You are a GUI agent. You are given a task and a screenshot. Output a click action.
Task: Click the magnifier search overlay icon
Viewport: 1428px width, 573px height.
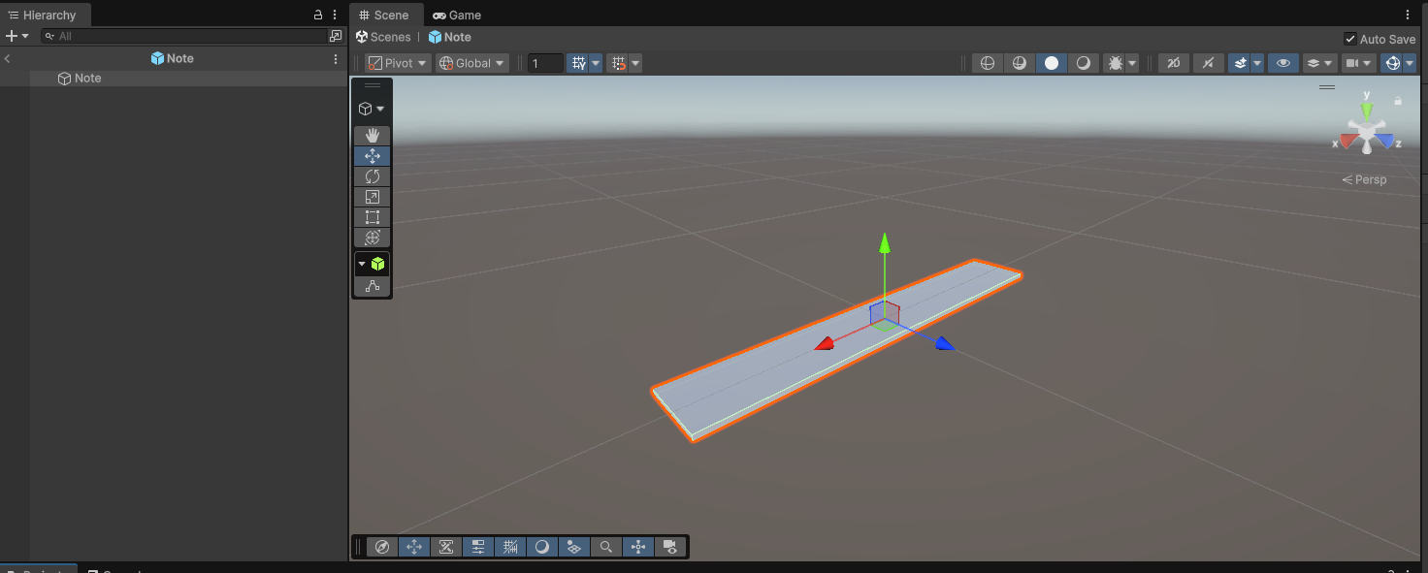coord(606,547)
